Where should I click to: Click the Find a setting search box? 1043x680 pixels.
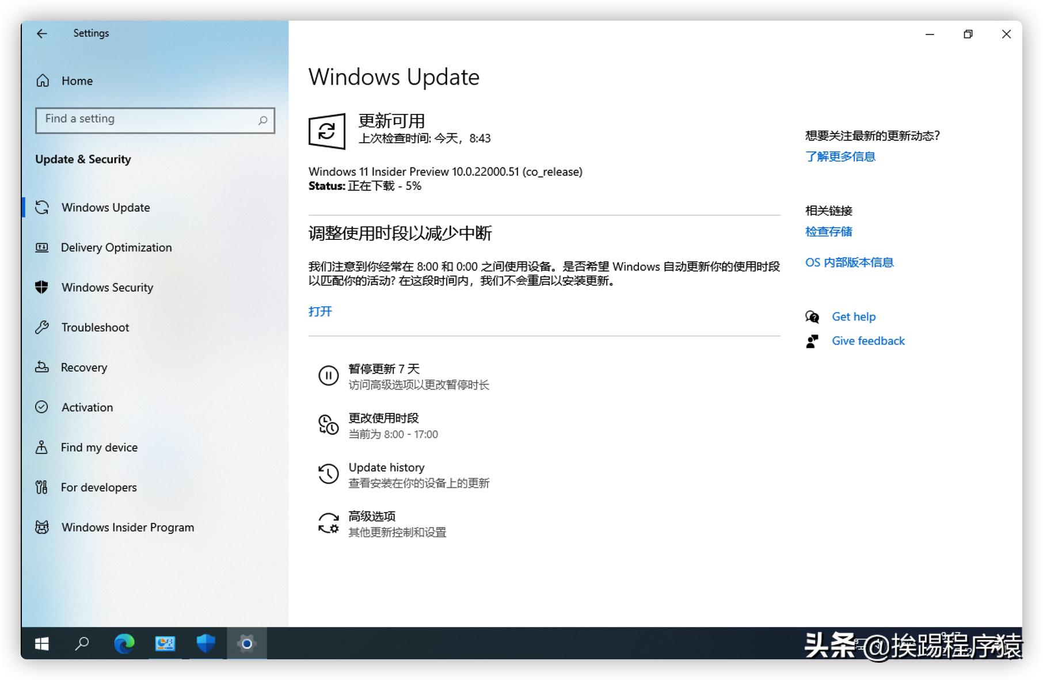[154, 120]
